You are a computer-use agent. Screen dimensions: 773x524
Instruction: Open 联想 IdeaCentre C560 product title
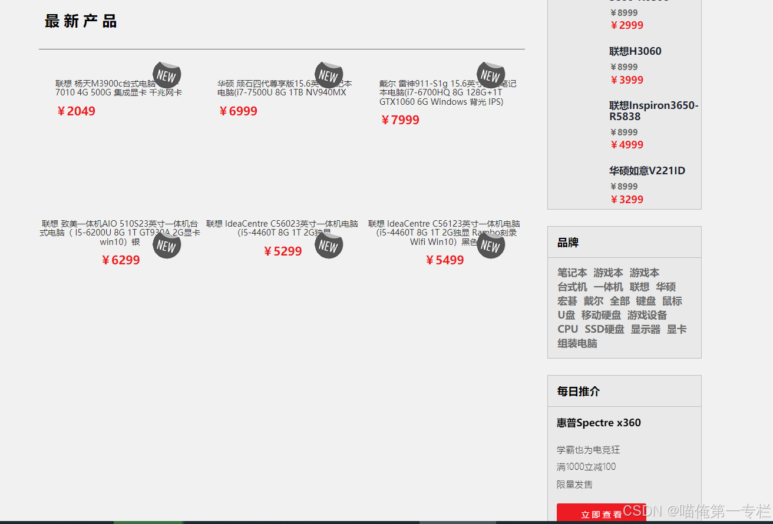(x=282, y=228)
